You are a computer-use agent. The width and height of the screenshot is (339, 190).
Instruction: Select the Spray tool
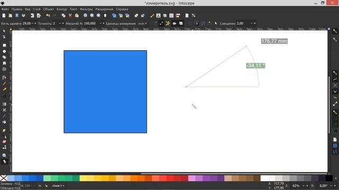pos(4,137)
